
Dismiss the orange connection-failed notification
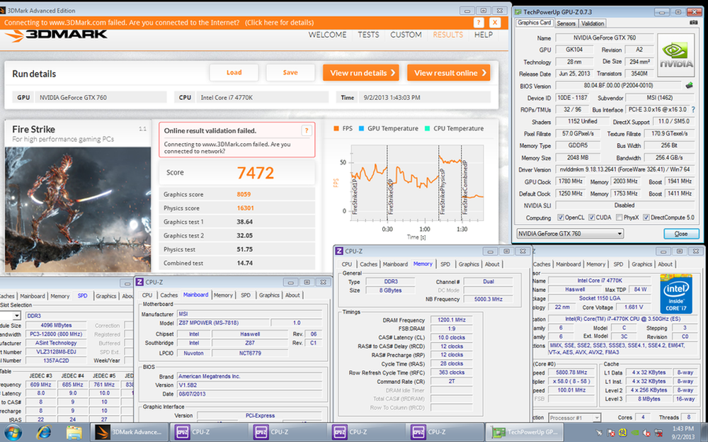[x=495, y=23]
